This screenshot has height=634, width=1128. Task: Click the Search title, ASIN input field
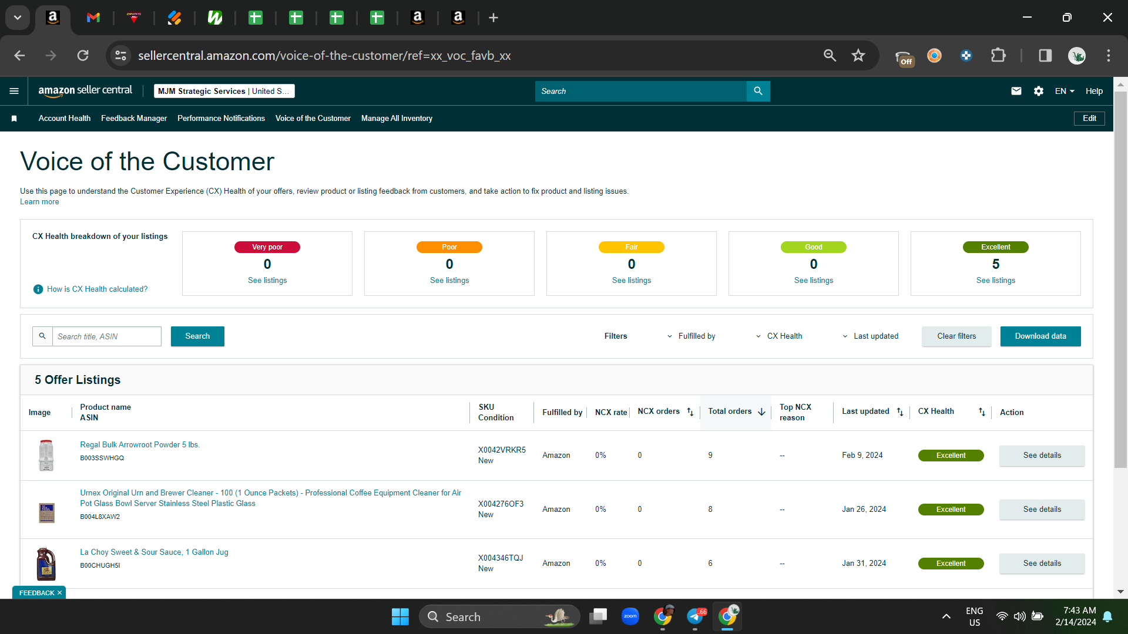coord(107,336)
